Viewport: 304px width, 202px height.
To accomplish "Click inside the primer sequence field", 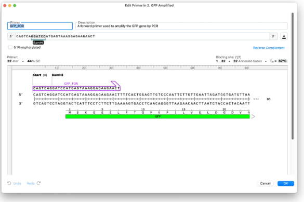I will 142,36.
